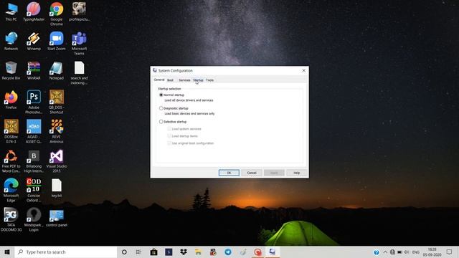
Task: Switch to the General tab
Action: pyautogui.click(x=159, y=80)
